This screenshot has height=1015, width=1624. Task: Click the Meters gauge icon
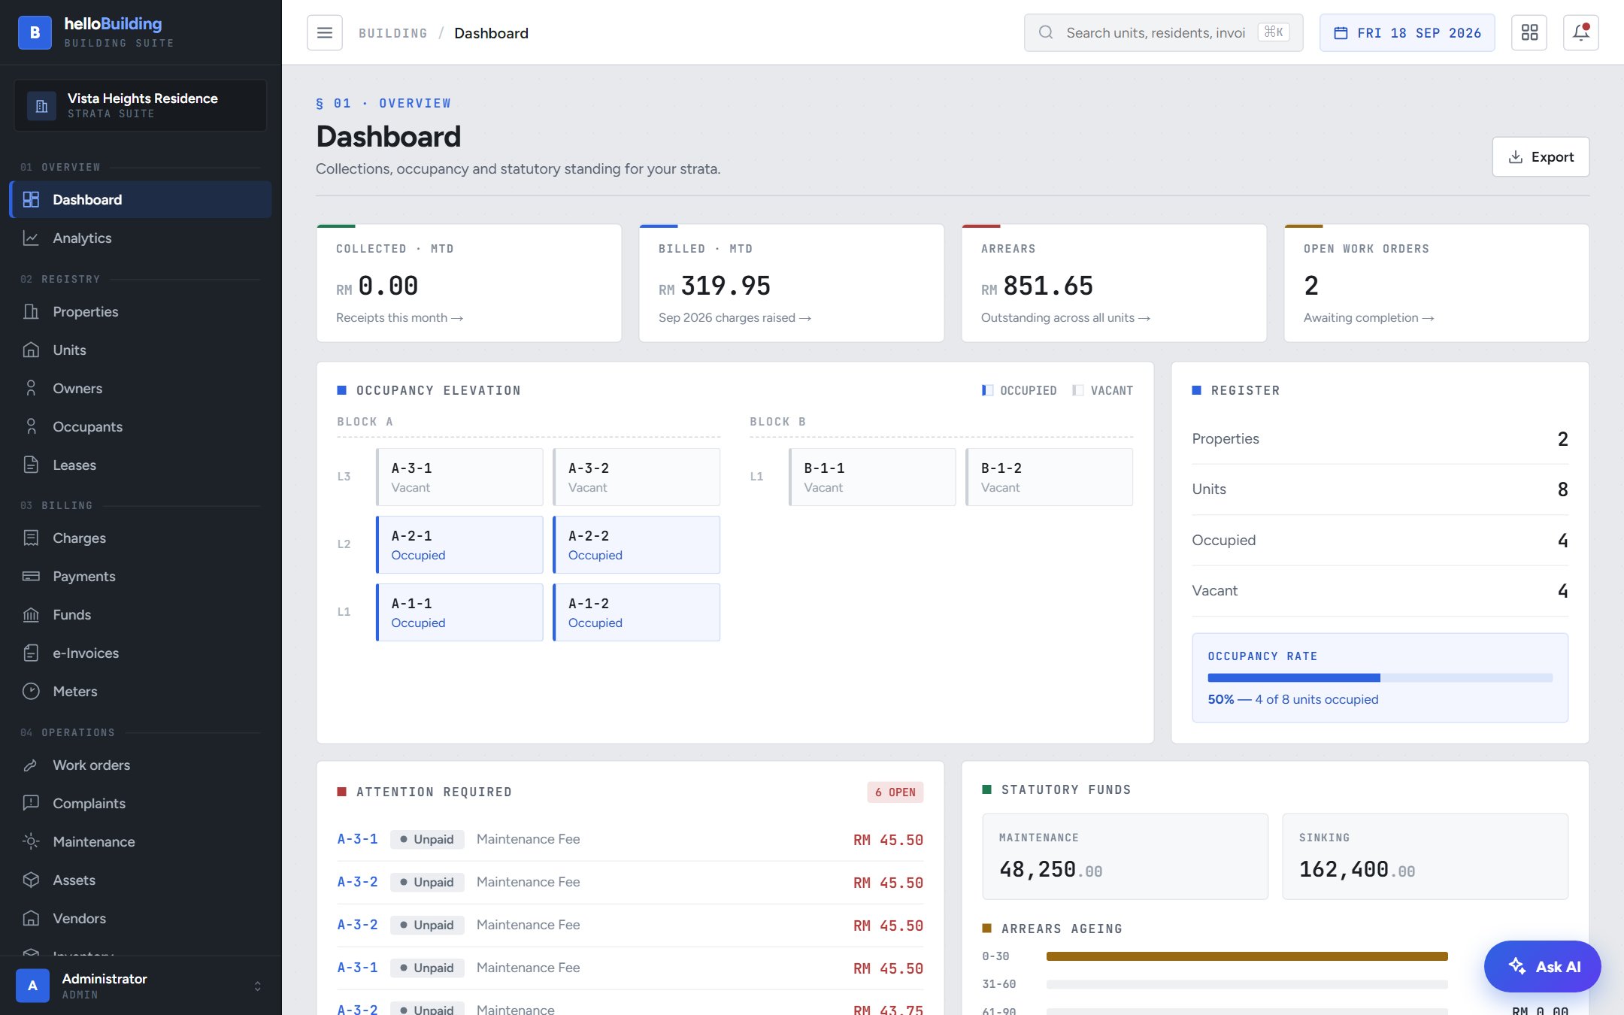click(31, 691)
